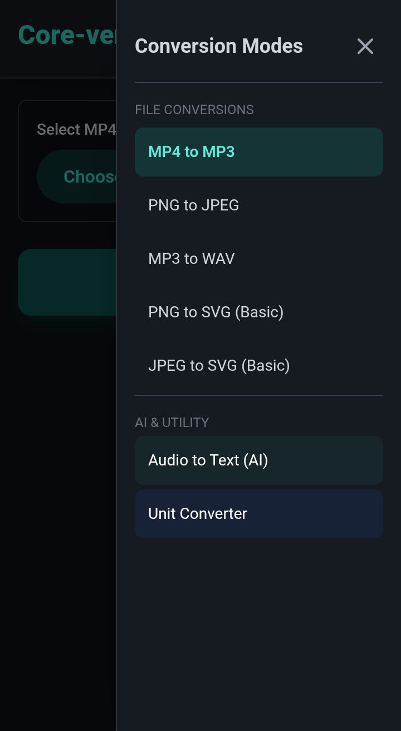Open the Unit Converter utility

point(258,514)
